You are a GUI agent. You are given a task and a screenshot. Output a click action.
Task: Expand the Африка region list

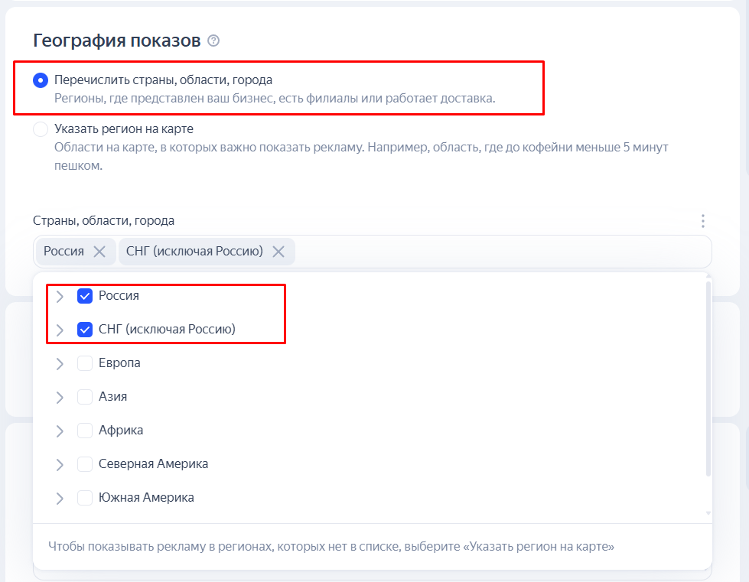(60, 431)
